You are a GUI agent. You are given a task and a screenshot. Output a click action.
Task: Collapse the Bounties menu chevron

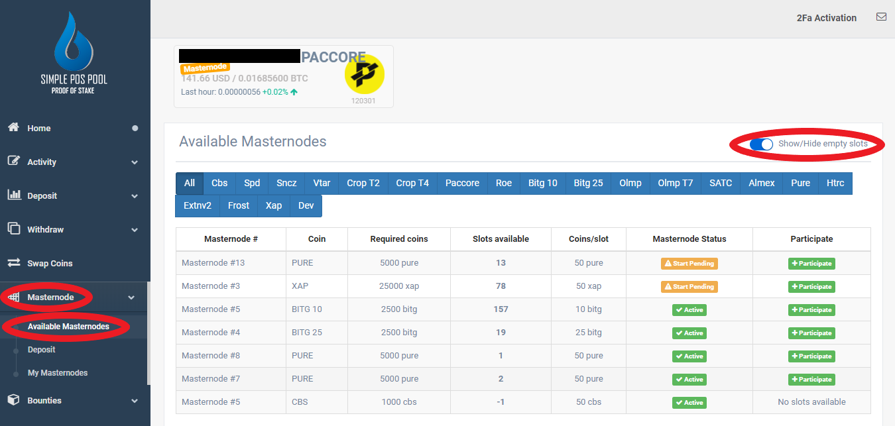tap(134, 400)
